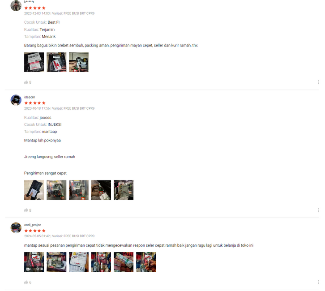The height and width of the screenshot is (291, 325).
Task: Open more options for ideacm review
Action: (318, 210)
